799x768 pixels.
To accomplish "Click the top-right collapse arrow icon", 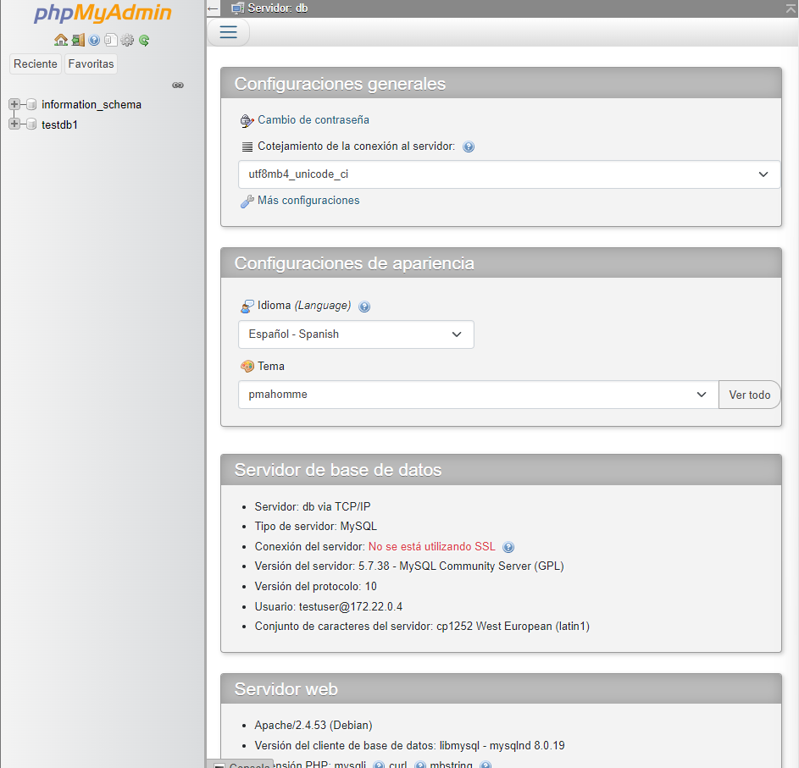I will tap(791, 8).
